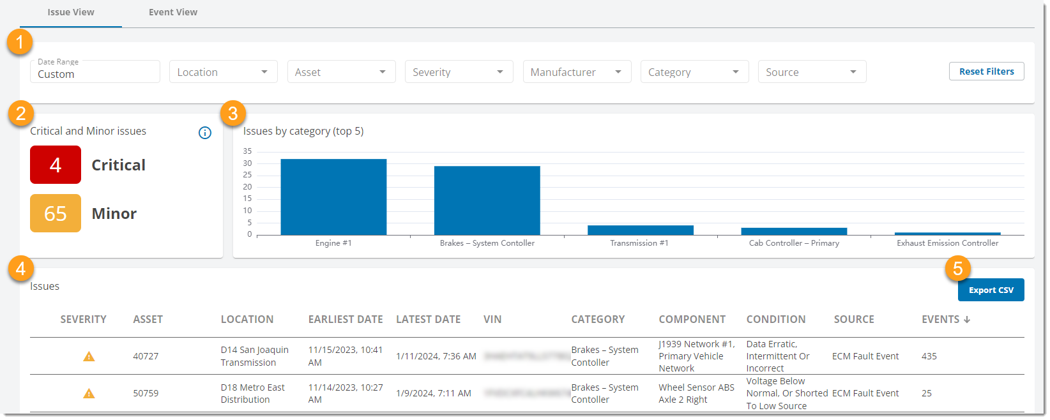Click the D14 San Joaquin Transmission location
The image size is (1050, 420).
[x=255, y=356]
